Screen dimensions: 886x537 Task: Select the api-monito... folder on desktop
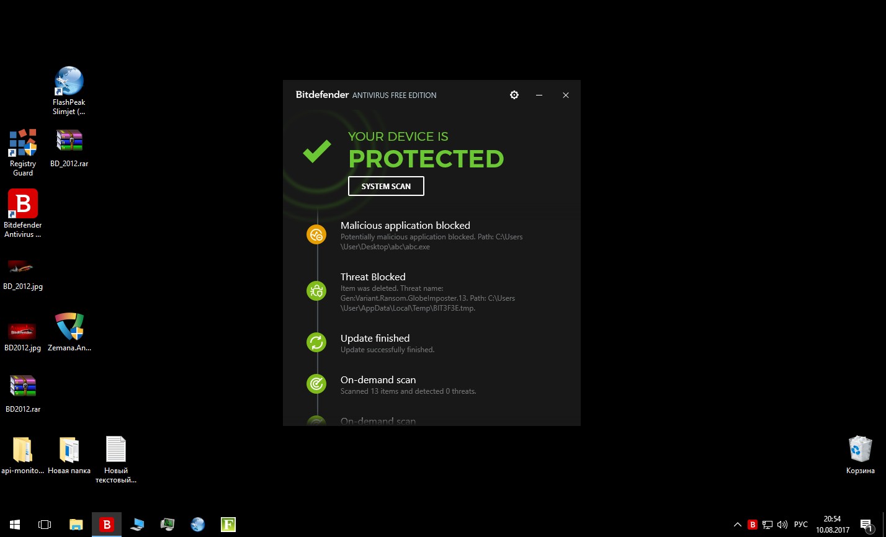(x=23, y=455)
